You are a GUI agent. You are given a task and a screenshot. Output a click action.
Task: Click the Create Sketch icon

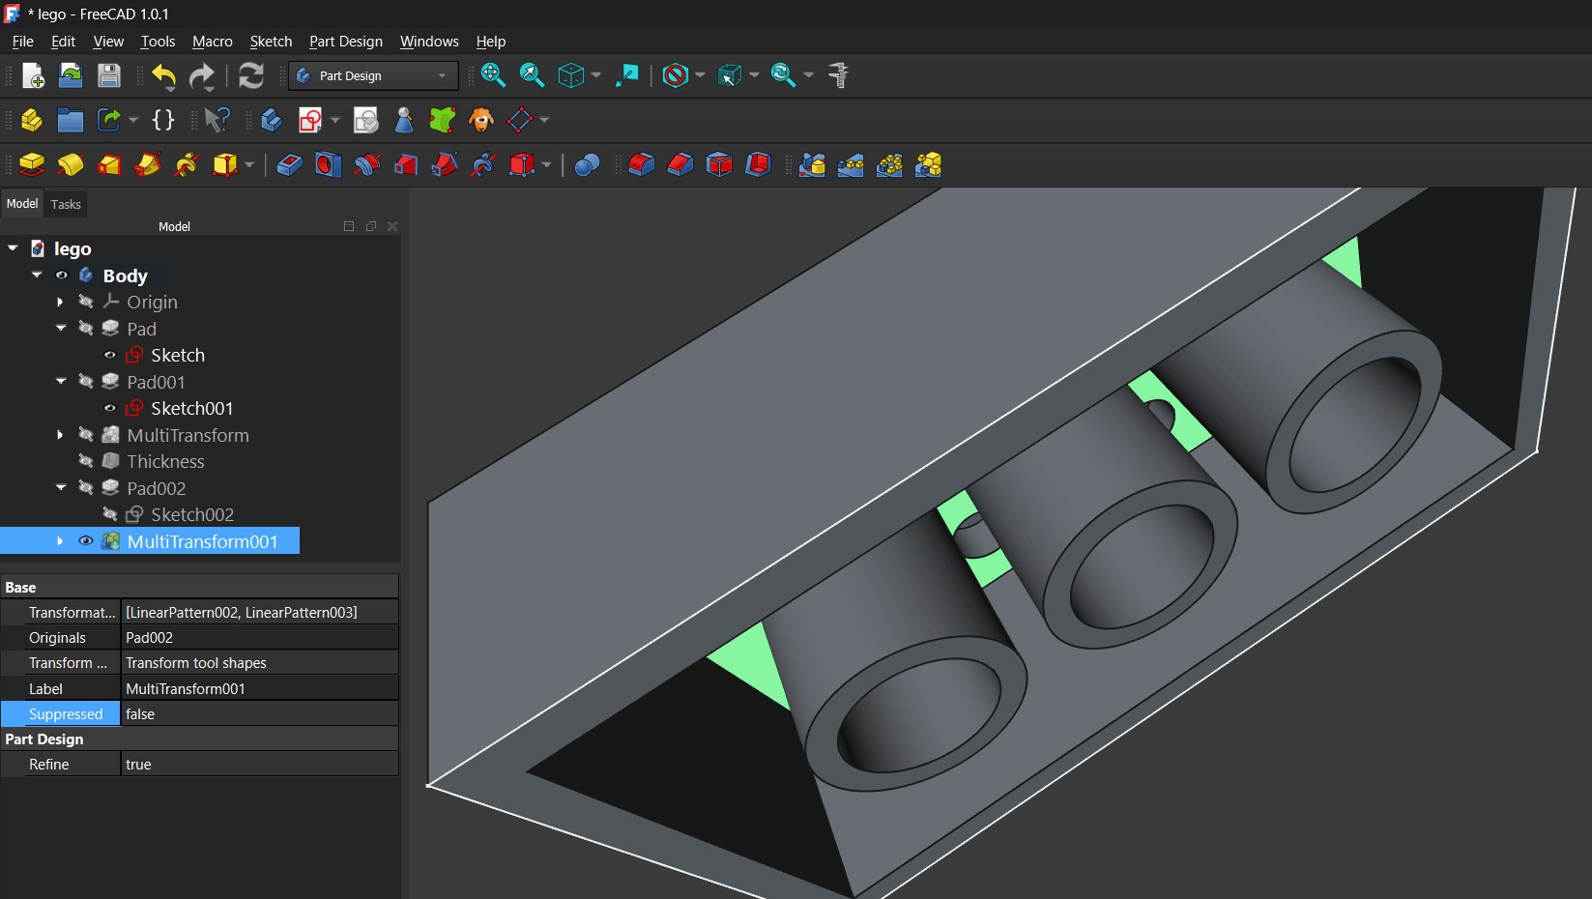click(310, 120)
